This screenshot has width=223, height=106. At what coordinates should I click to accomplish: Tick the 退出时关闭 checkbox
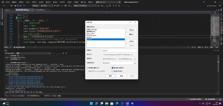[112, 71]
